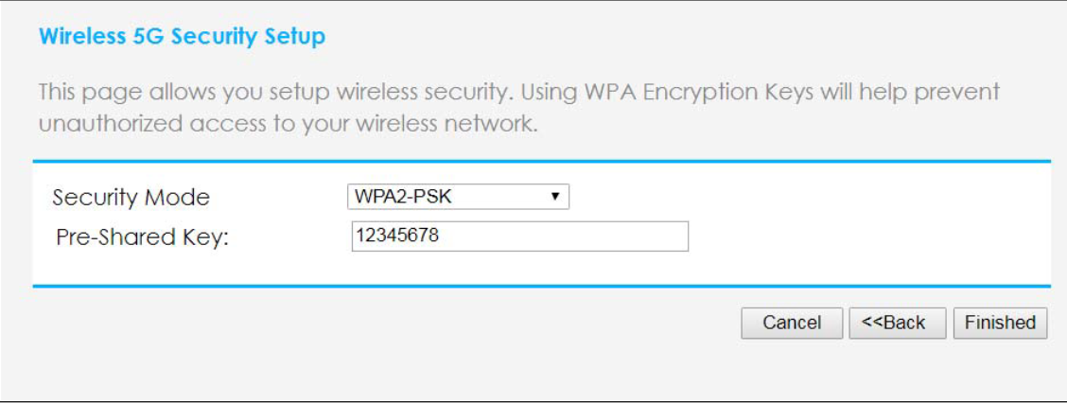Go back with the <<Back button

(x=893, y=323)
